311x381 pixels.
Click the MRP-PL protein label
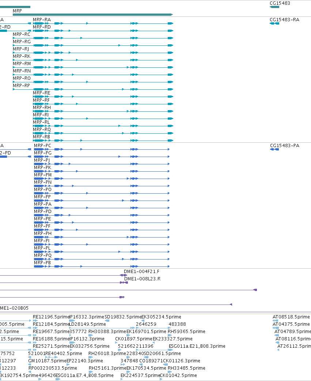coord(42,248)
